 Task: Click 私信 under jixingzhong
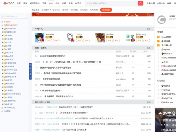(147, 40)
